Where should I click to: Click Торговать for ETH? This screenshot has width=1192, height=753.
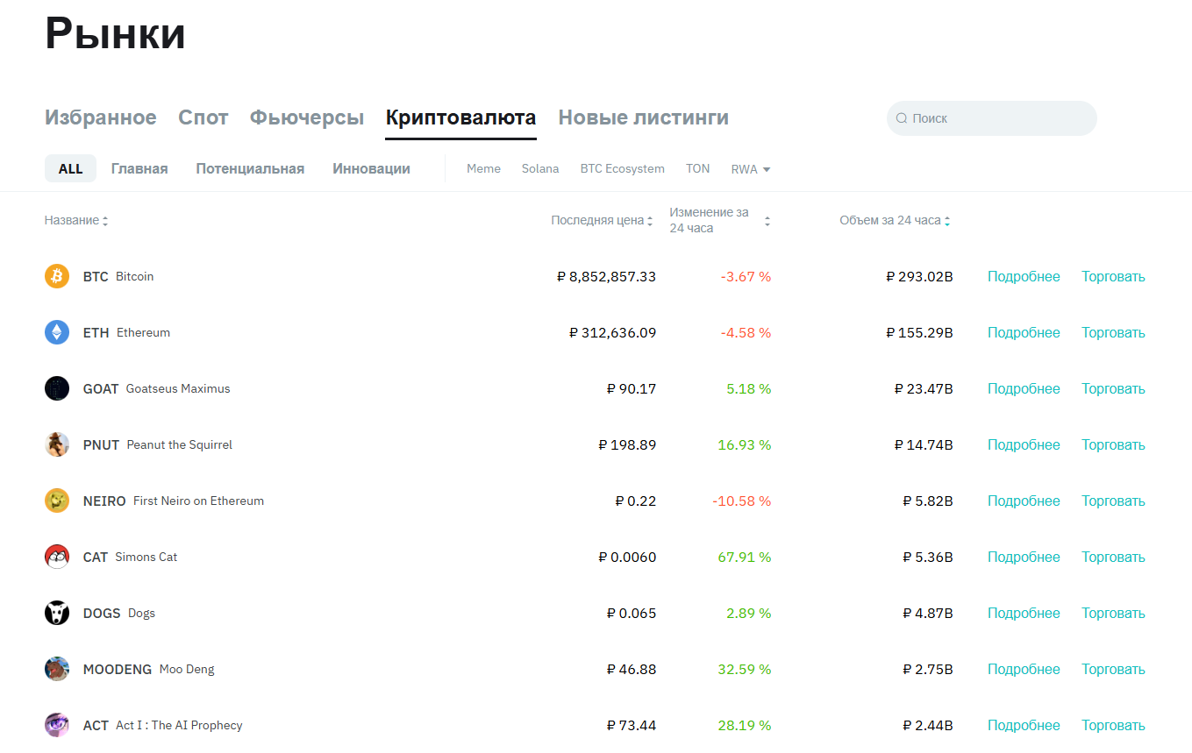click(1113, 332)
